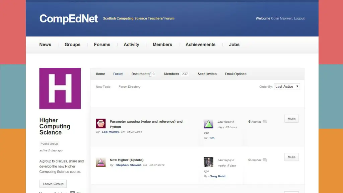Image resolution: width=343 pixels, height=193 pixels.
Task: Navigate to Forums in main menu
Action: (x=102, y=45)
